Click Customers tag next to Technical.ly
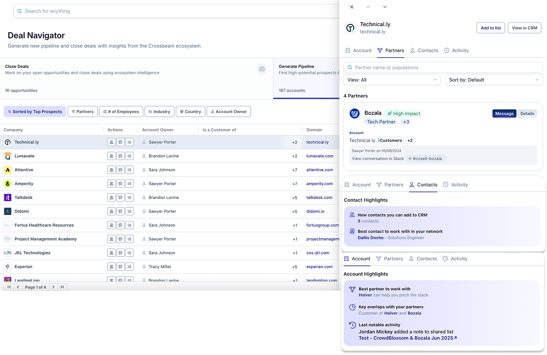 coord(390,141)
